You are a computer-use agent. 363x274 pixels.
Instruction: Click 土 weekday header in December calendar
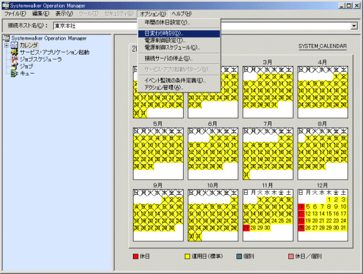click(344, 192)
